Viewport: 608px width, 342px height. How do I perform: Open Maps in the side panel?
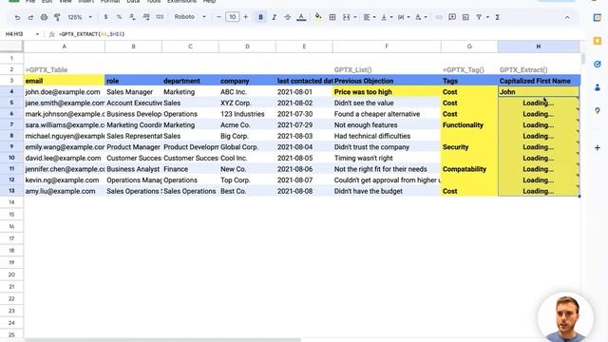(598, 111)
